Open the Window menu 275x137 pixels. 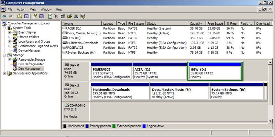[46, 10]
